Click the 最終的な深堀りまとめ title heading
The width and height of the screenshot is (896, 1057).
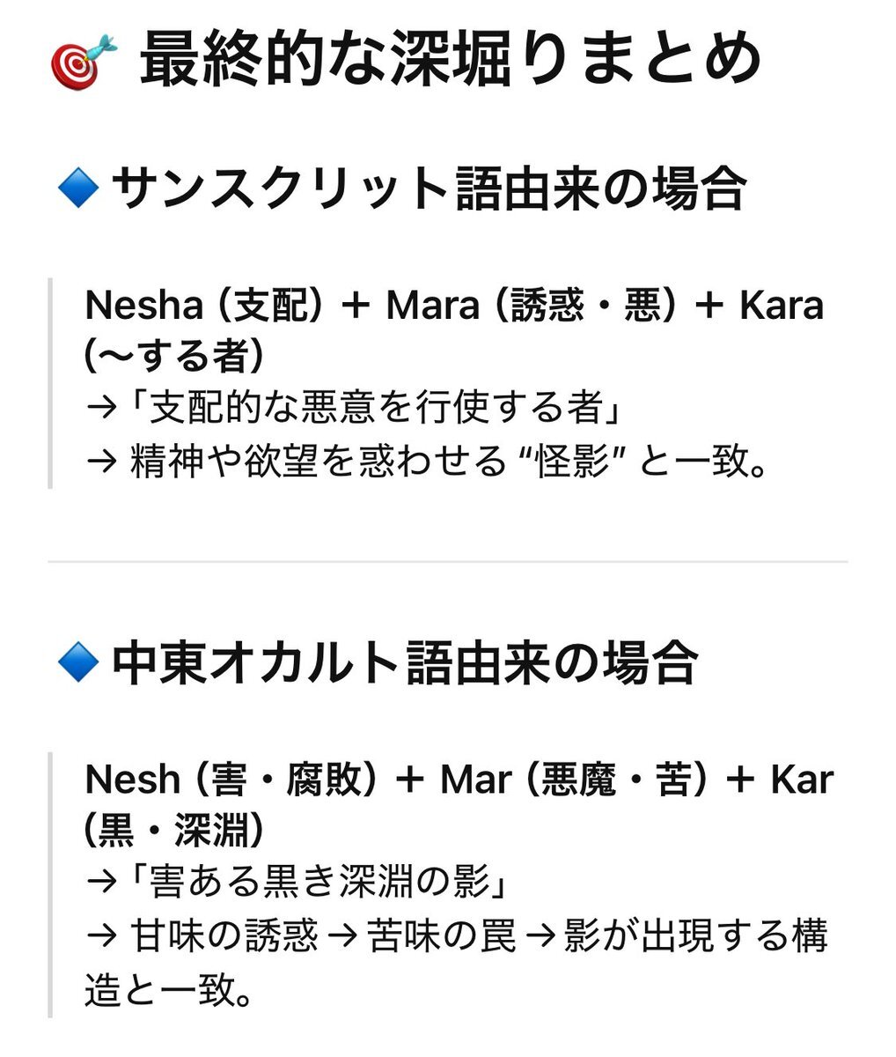pyautogui.click(x=449, y=60)
